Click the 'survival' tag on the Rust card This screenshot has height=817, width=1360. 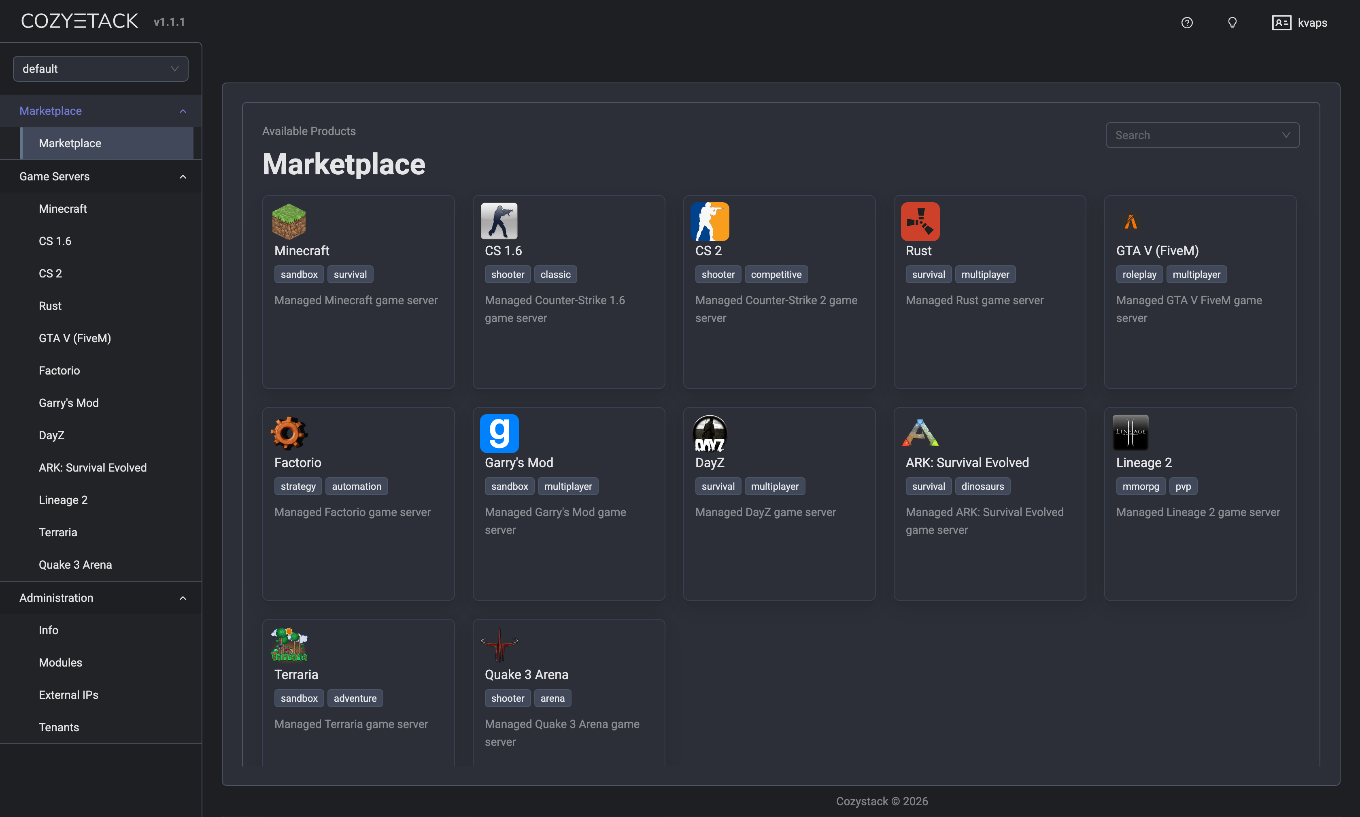pos(928,274)
